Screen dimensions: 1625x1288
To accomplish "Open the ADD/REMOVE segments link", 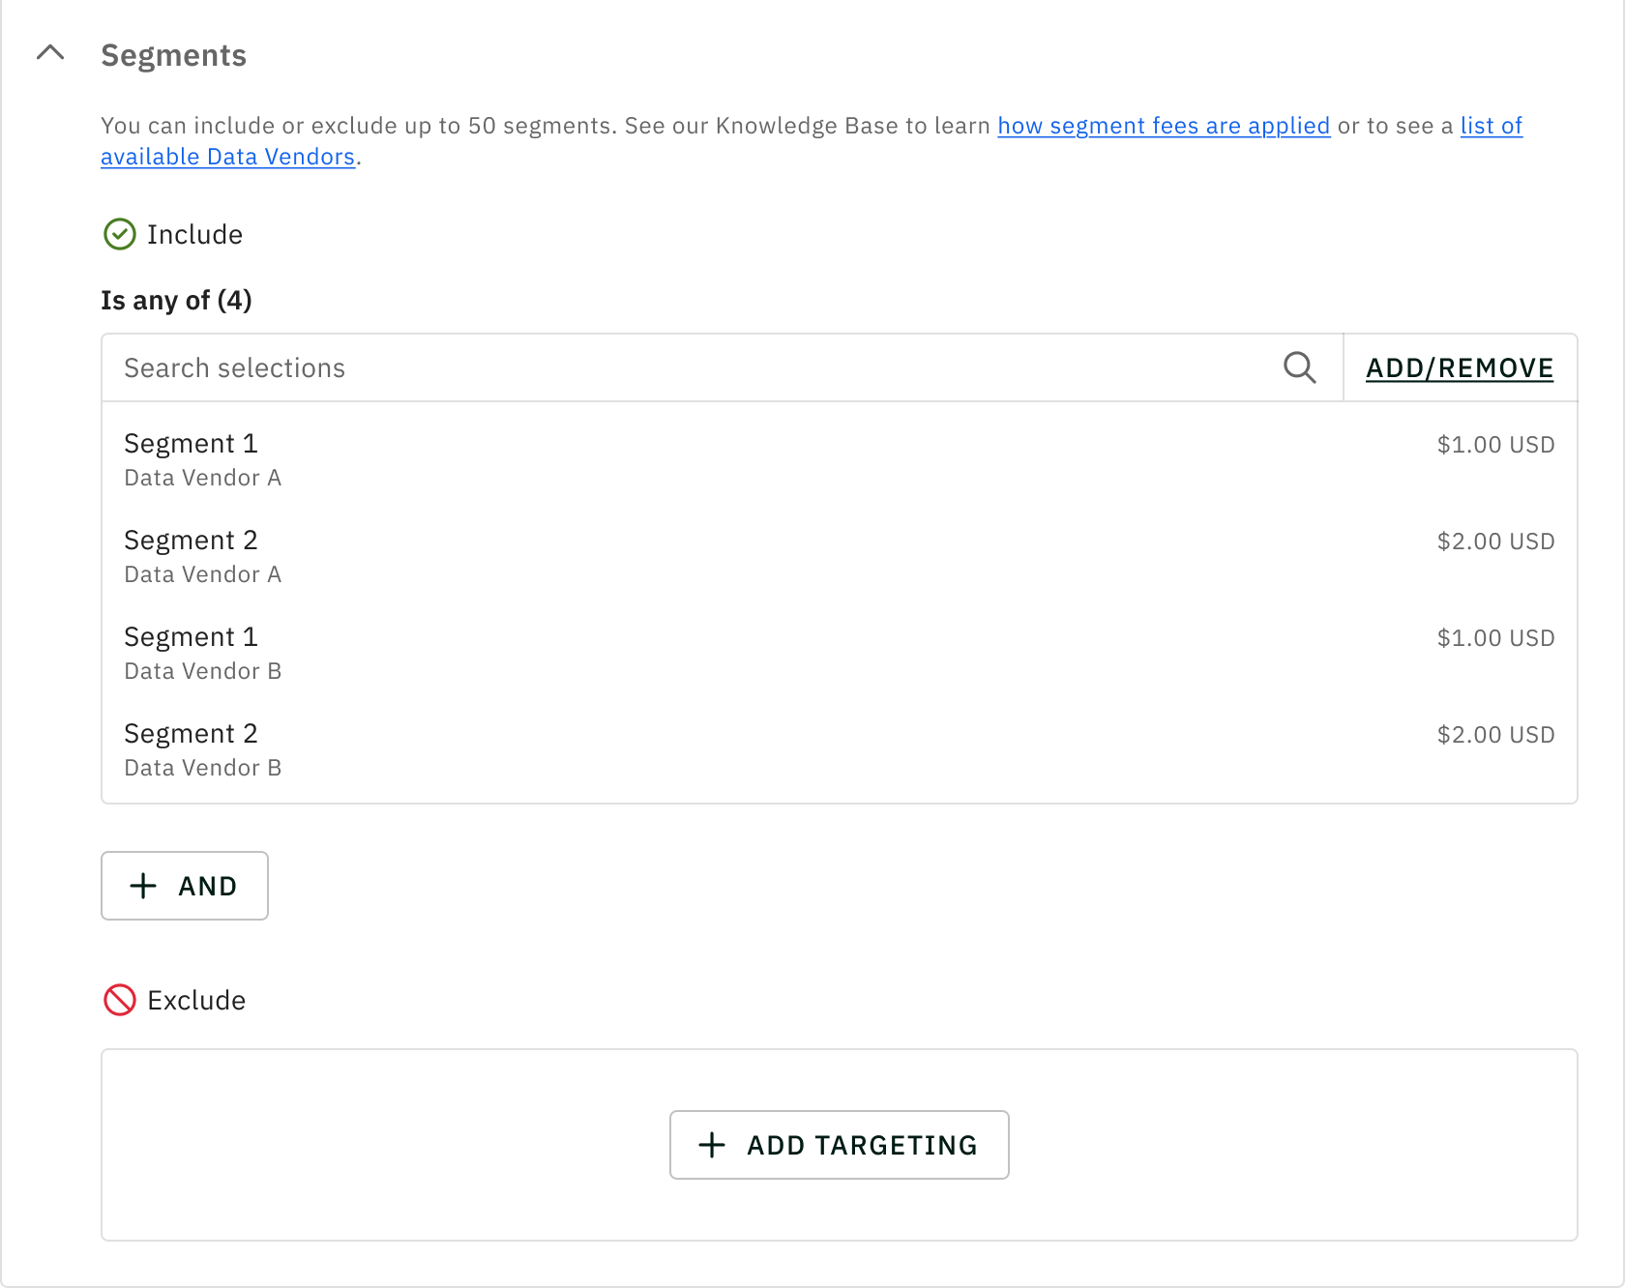I will click(x=1459, y=367).
